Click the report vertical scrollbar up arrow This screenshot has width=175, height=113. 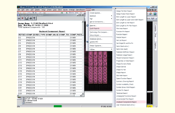pyautogui.click(x=83, y=22)
